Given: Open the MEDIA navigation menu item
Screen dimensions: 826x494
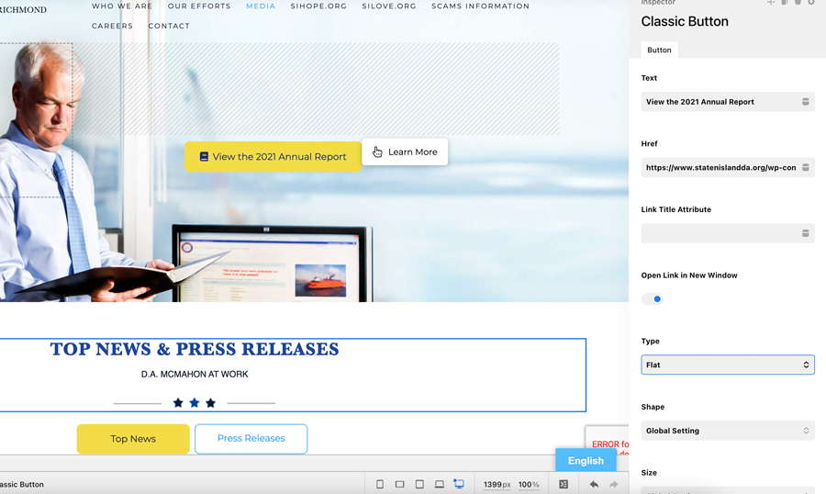Looking at the screenshot, I should [261, 6].
